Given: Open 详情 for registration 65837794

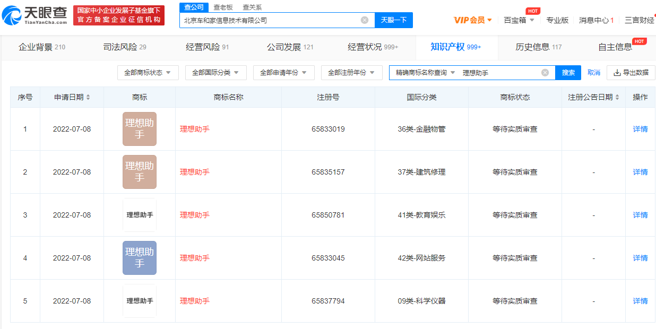Looking at the screenshot, I should coord(641,301).
